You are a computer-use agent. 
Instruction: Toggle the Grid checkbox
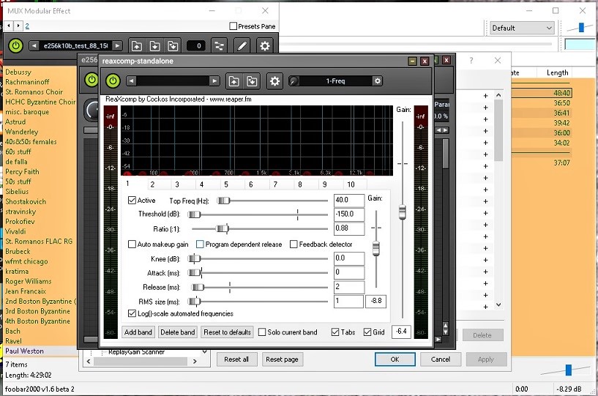click(367, 332)
